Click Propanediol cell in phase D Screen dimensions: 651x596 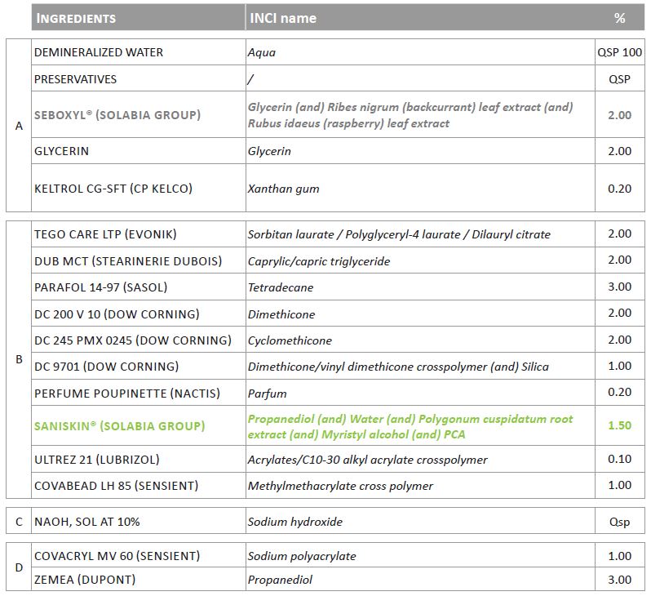420,579
